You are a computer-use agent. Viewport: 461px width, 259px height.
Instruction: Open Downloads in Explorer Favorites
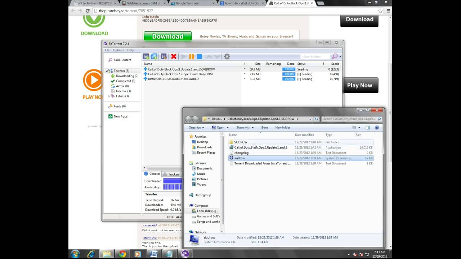tap(204, 147)
